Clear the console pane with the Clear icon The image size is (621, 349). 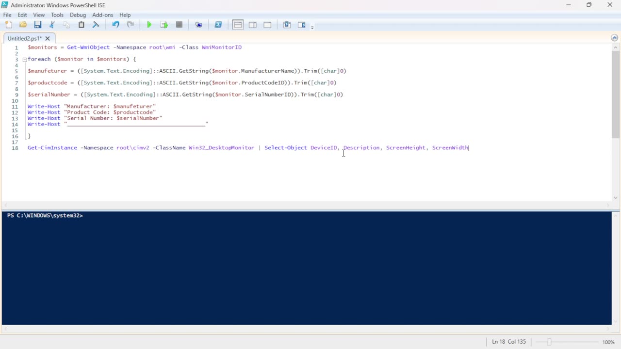(96, 25)
